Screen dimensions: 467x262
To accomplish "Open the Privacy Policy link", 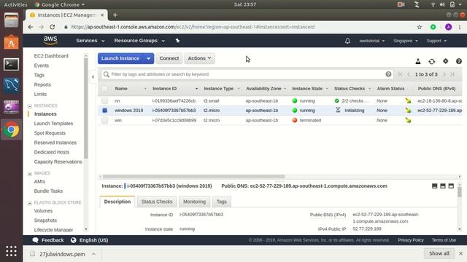I will 411,240.
